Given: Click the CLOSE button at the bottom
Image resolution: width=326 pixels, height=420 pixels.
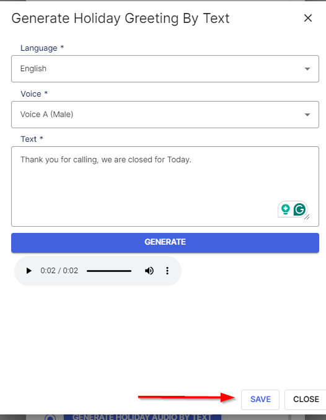Looking at the screenshot, I should click(x=306, y=400).
